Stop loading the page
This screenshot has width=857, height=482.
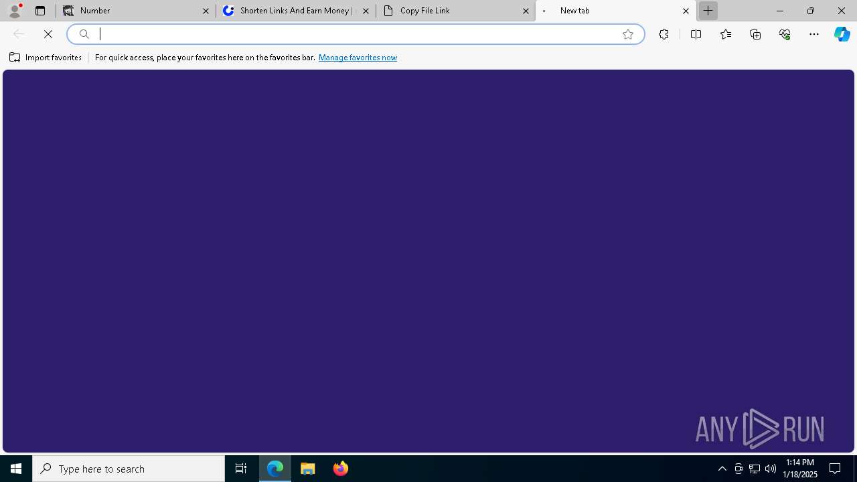(48, 34)
